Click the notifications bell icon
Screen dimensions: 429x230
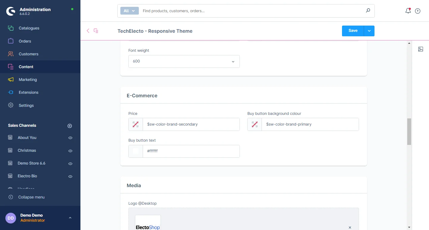coord(408,11)
